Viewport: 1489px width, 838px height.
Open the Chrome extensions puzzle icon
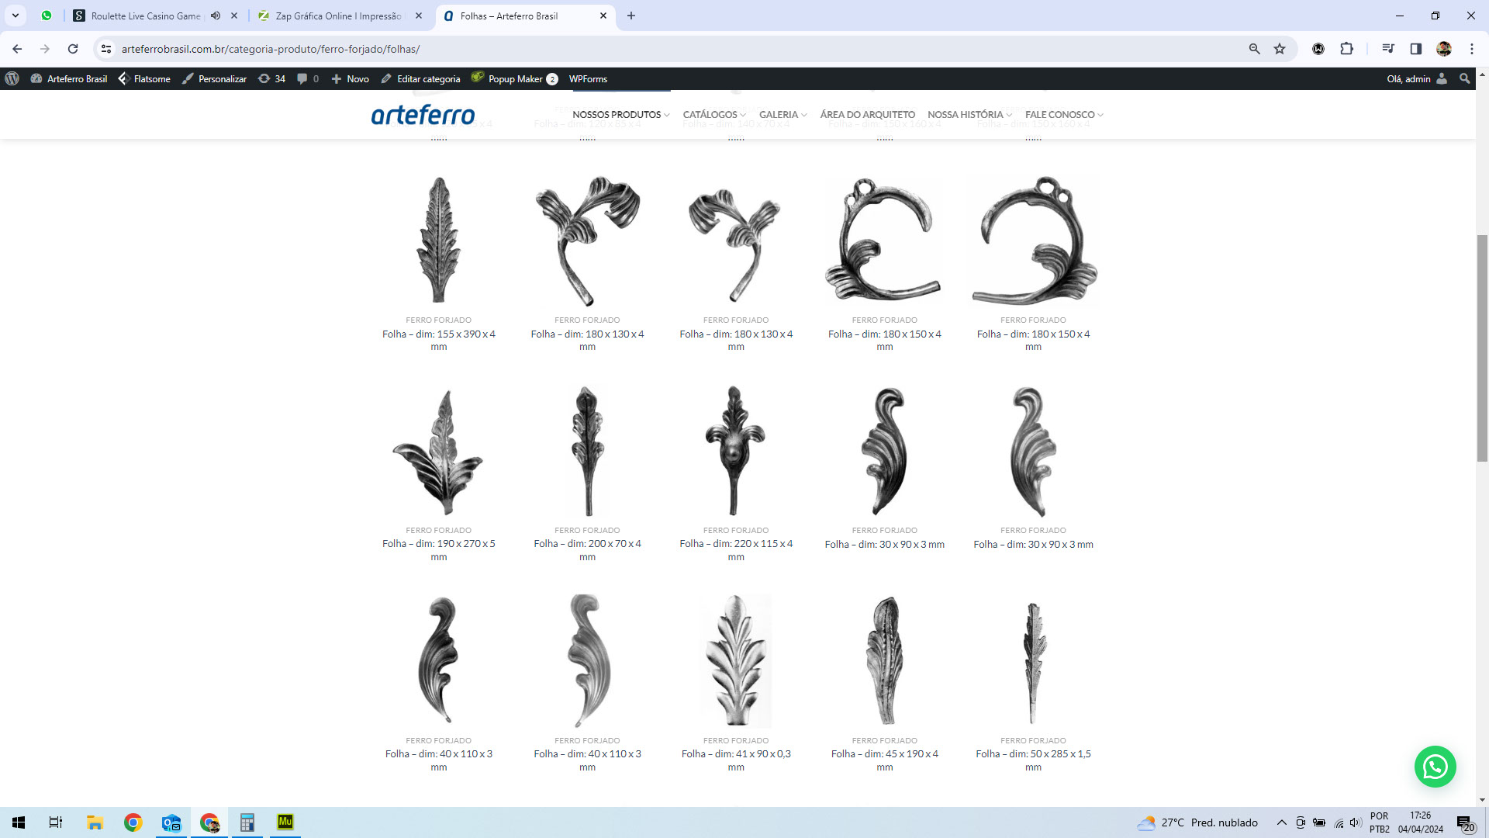click(x=1346, y=49)
